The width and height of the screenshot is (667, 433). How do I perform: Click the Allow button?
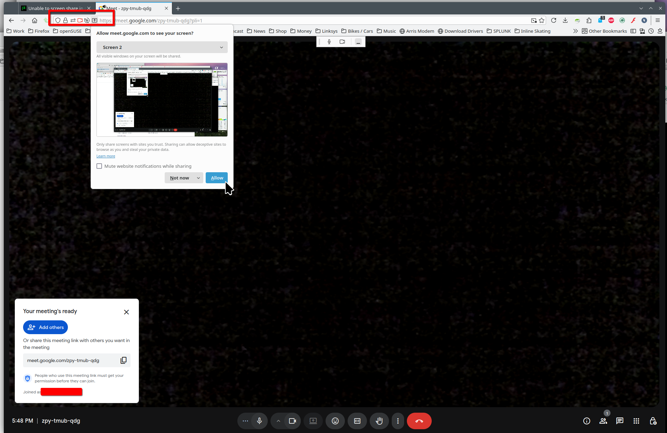point(217,178)
